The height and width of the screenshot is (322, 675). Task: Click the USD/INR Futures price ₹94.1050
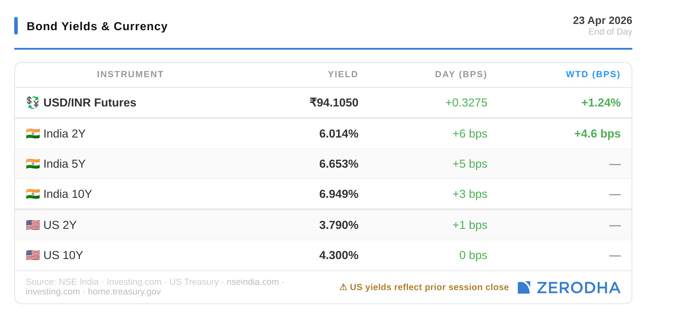pos(334,103)
